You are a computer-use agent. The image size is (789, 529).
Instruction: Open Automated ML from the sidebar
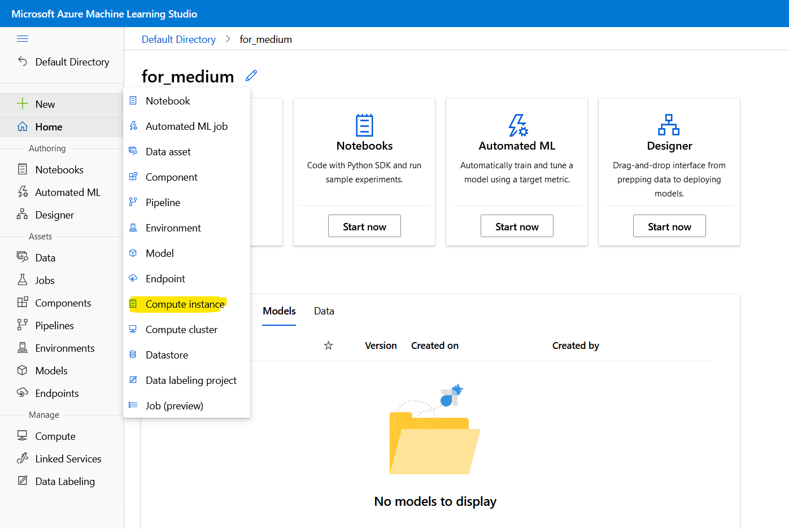(62, 192)
